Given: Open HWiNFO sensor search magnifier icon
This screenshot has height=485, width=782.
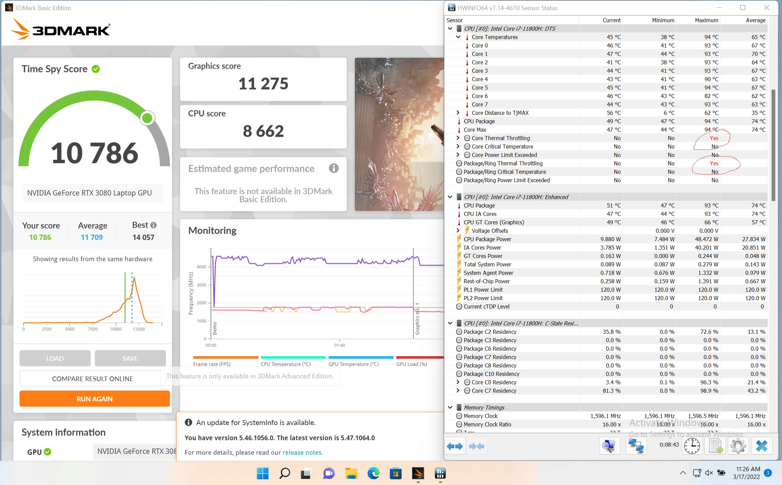Looking at the screenshot, I should (x=609, y=446).
